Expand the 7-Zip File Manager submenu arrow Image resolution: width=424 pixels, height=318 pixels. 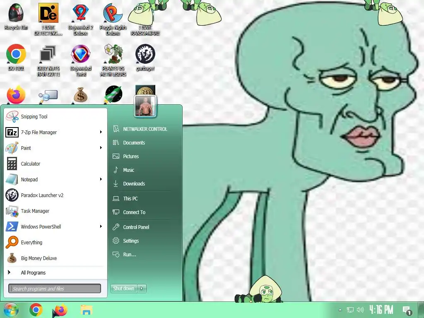point(101,132)
